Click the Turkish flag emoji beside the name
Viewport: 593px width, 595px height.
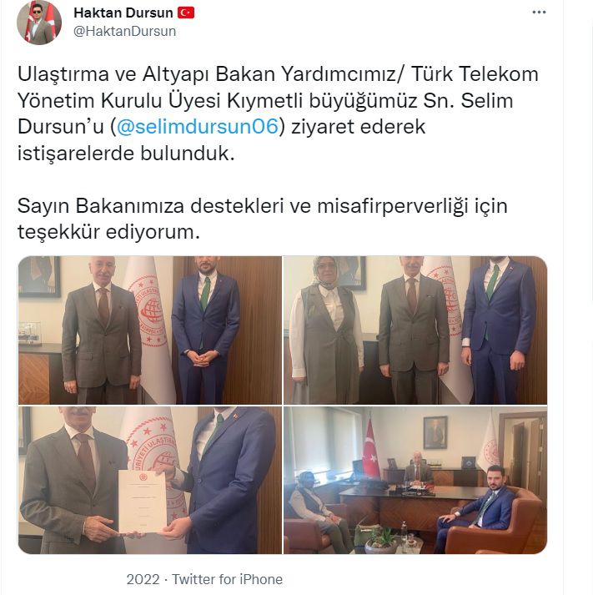click(186, 13)
